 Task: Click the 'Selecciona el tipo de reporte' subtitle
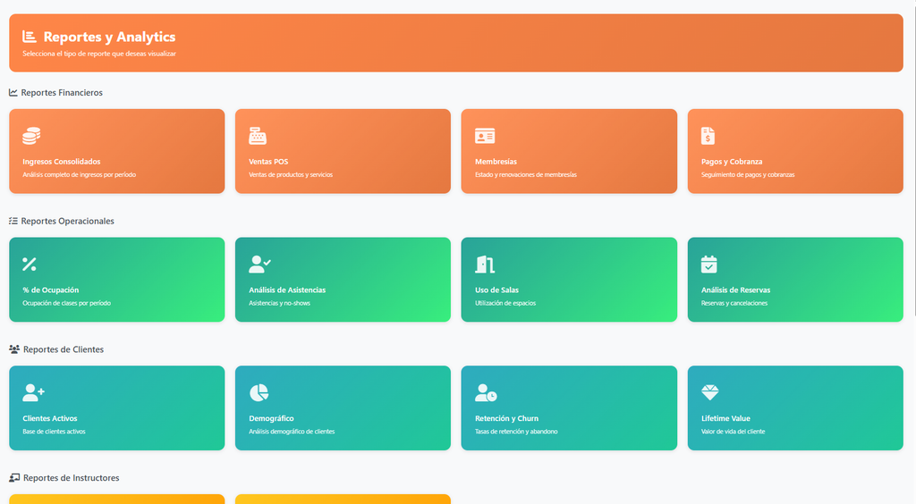99,54
